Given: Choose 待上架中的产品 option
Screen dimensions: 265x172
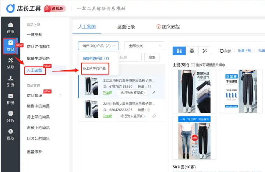Looking at the screenshot, I should coord(94,68).
